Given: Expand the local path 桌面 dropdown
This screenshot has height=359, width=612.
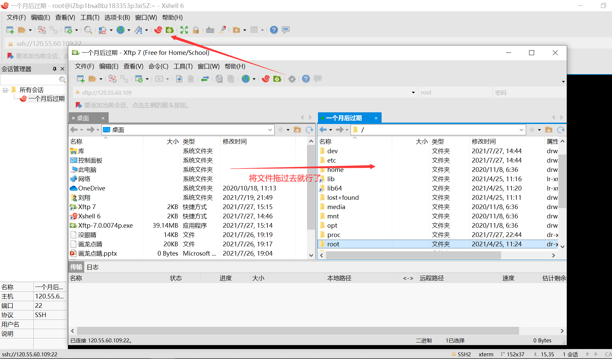Looking at the screenshot, I should pos(270,130).
